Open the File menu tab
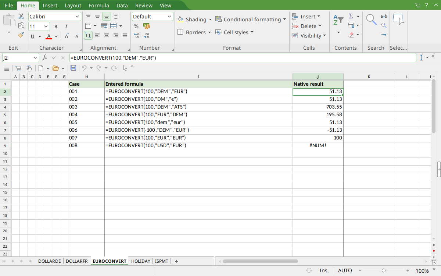The width and height of the screenshot is (441, 276). pyautogui.click(x=9, y=6)
